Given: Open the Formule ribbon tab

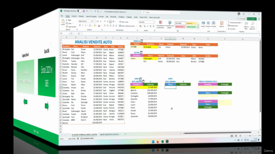Looking at the screenshot, I should click(101, 17).
